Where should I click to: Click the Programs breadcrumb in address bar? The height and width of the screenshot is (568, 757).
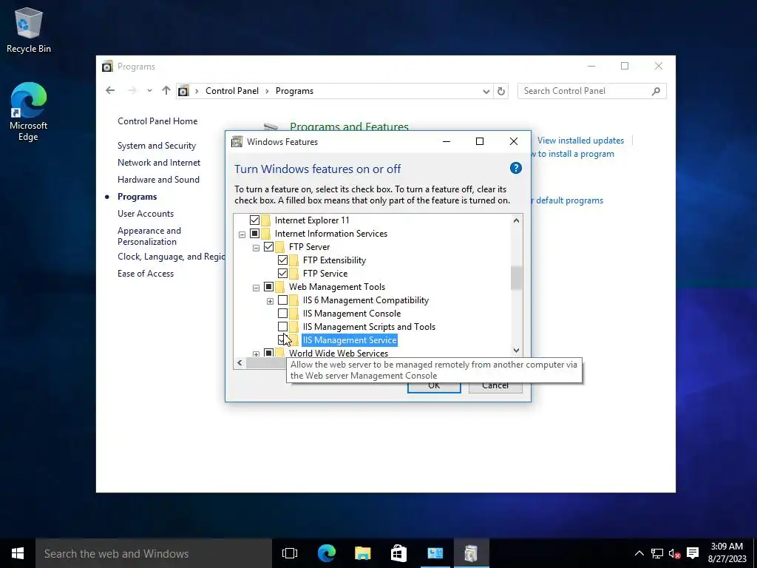(294, 91)
